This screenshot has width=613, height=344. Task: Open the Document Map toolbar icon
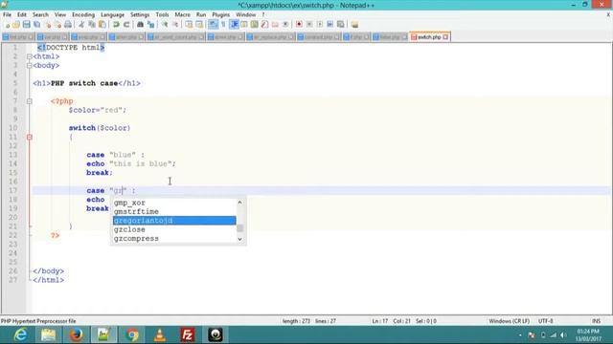(x=254, y=25)
